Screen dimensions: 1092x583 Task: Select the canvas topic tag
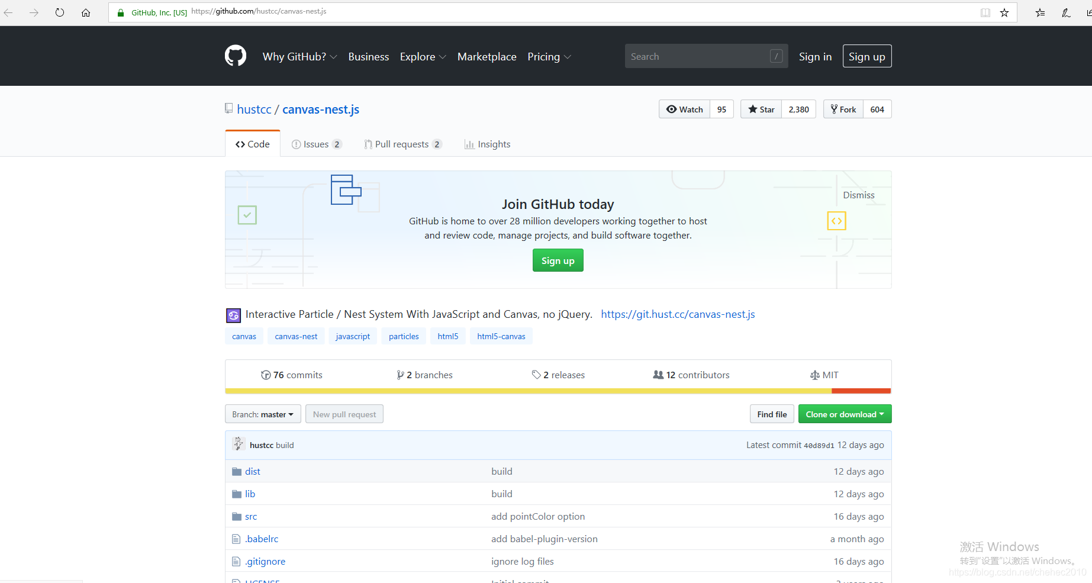pos(244,336)
